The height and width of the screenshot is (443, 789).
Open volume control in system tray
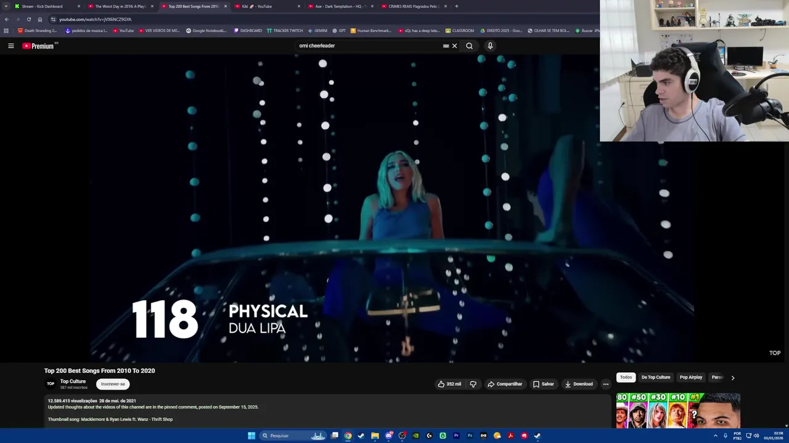[x=756, y=436]
